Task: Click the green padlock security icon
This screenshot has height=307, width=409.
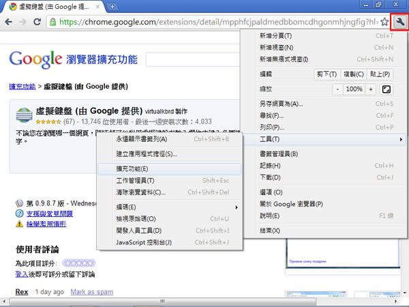Action: point(52,22)
